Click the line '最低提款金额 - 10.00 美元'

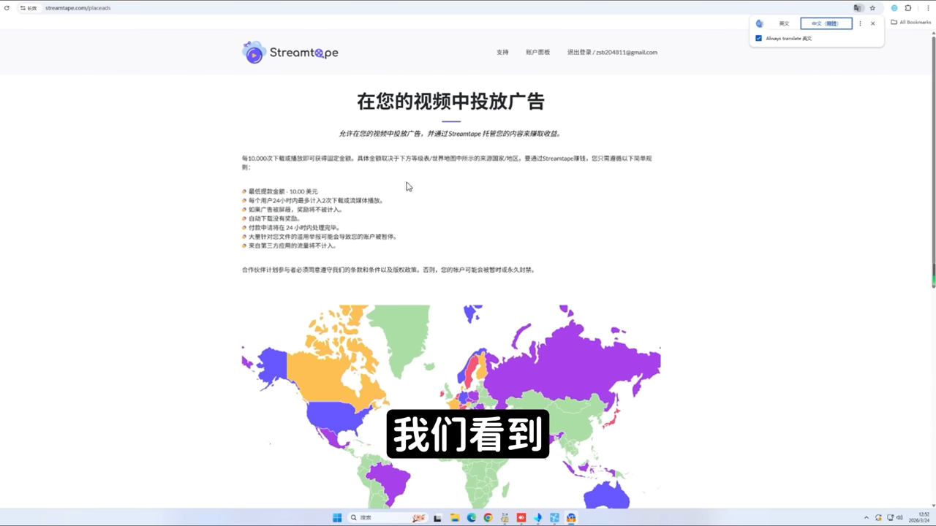point(282,191)
